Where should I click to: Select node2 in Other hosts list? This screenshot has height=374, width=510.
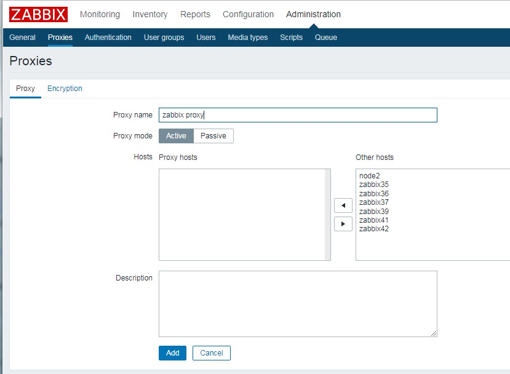[x=369, y=176]
